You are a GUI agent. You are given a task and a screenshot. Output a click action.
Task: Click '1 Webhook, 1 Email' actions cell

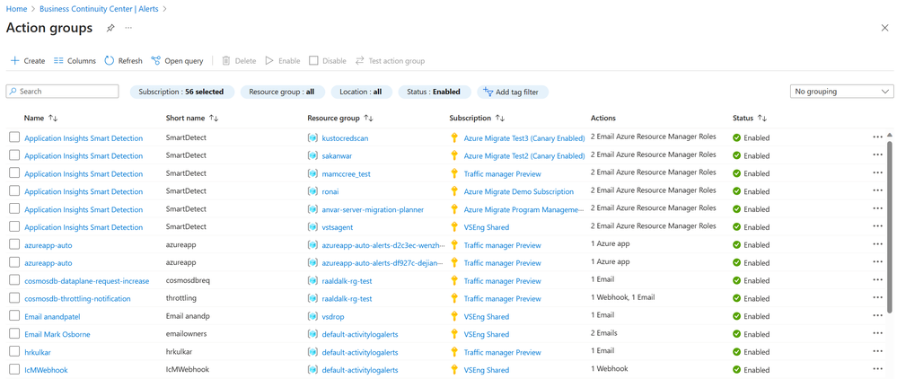point(623,297)
